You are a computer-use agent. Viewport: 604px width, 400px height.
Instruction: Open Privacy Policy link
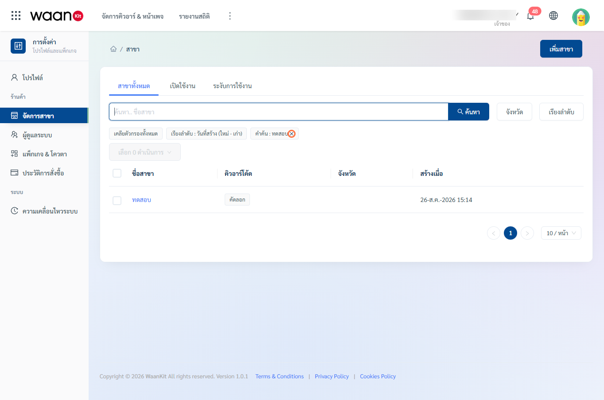(332, 377)
